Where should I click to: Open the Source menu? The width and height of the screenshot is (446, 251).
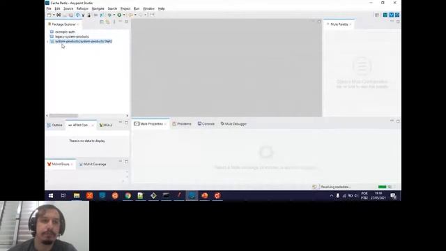click(68, 9)
